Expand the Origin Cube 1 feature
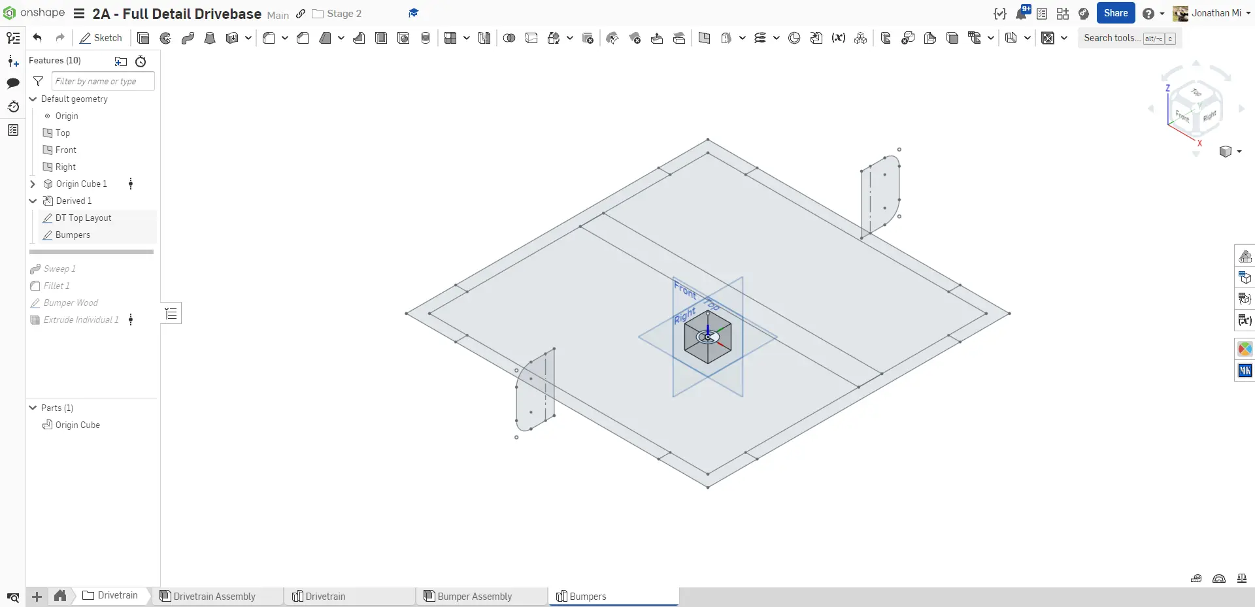 coord(33,184)
